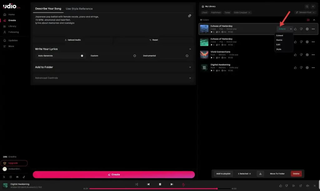The height and width of the screenshot is (191, 320).
Task: Click the open-link icon in player bar
Action: click(301, 186)
